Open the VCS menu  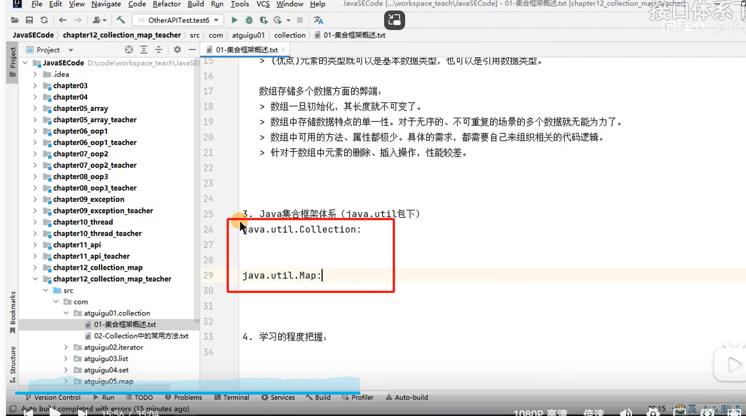tap(263, 4)
